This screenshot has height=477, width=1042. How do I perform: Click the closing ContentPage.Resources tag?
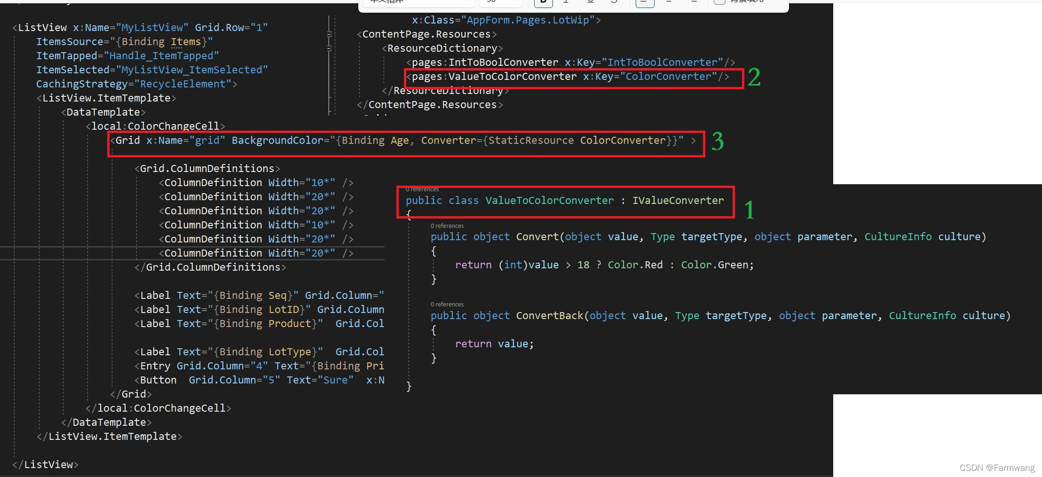pyautogui.click(x=430, y=105)
